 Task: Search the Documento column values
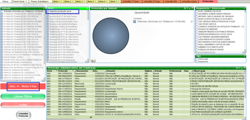coord(76,71)
